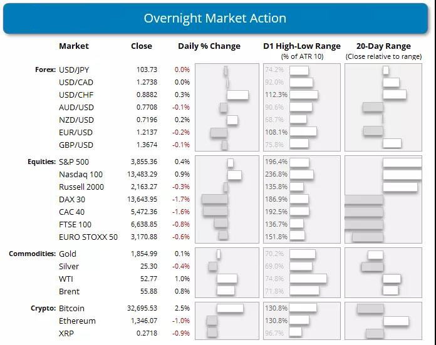Click the 20-Day Range column header
Viewport: 436px width, 345px height.
point(383,46)
